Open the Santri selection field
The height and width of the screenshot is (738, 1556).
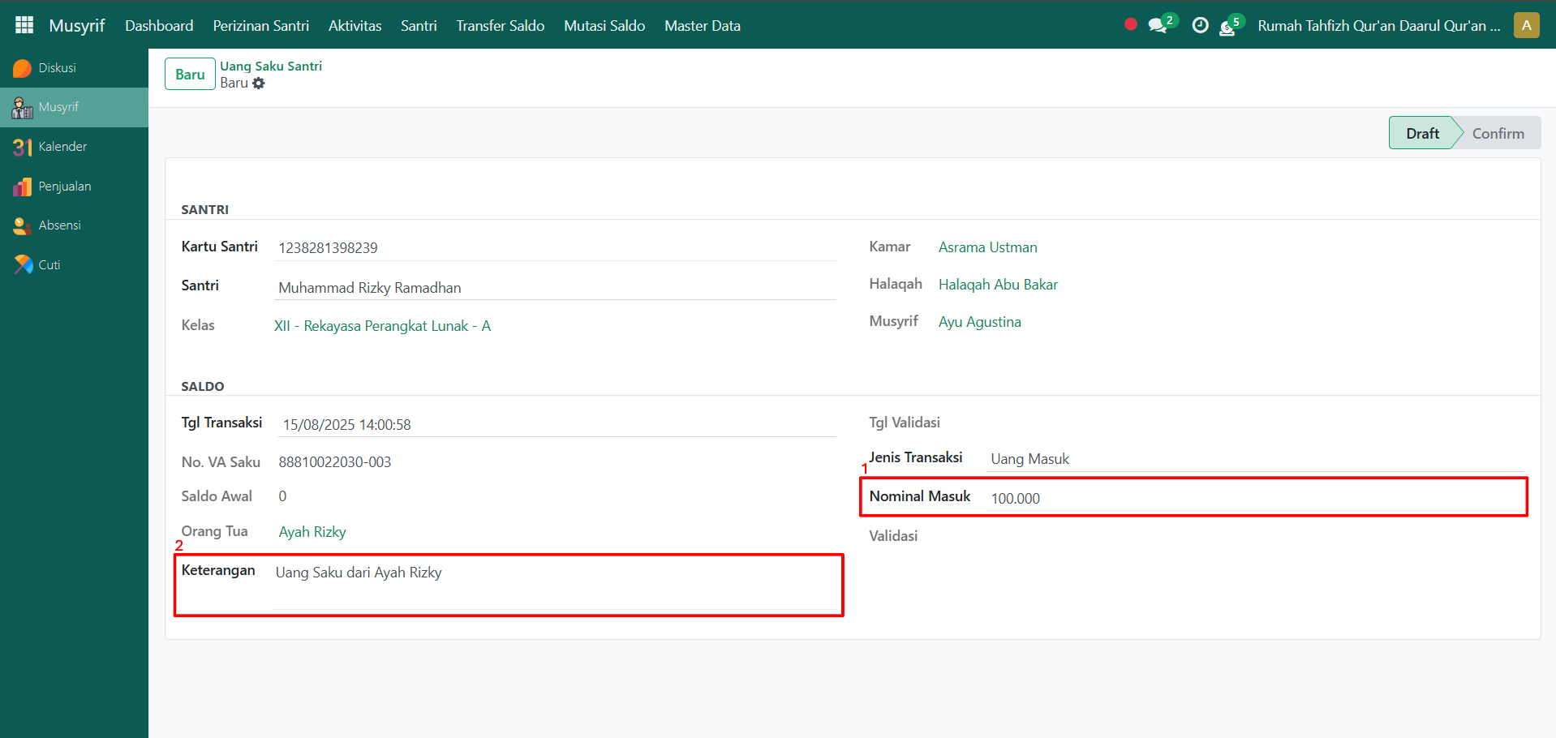pyautogui.click(x=555, y=288)
